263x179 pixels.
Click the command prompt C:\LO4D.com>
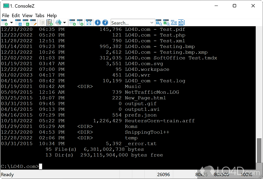[20, 167]
